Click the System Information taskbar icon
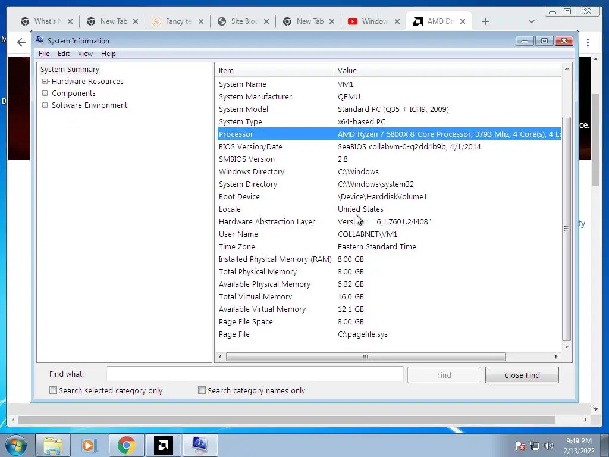The width and height of the screenshot is (609, 457). [200, 445]
